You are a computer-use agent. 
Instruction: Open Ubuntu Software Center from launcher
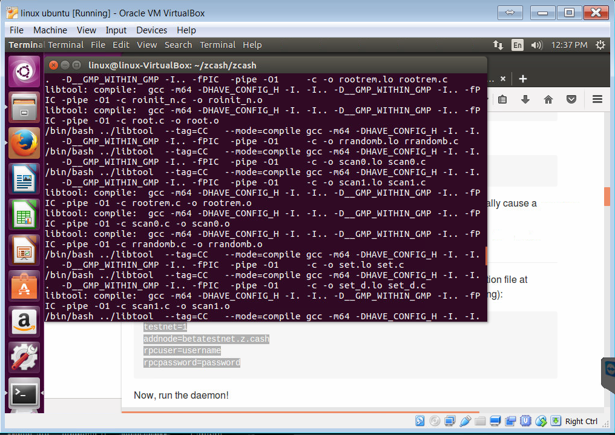tap(24, 286)
